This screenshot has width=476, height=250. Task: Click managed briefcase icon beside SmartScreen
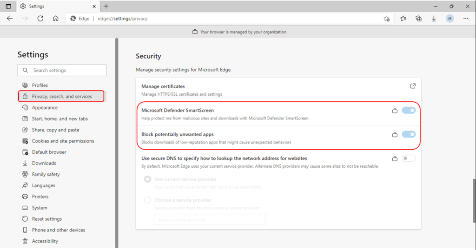pyautogui.click(x=395, y=111)
